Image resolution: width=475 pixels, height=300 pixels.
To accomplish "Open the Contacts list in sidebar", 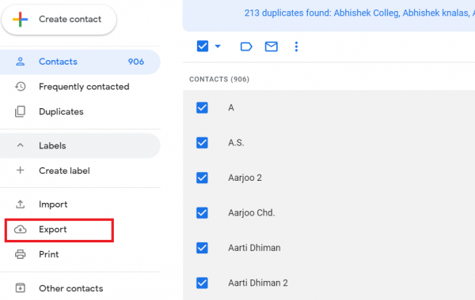I will (80, 62).
